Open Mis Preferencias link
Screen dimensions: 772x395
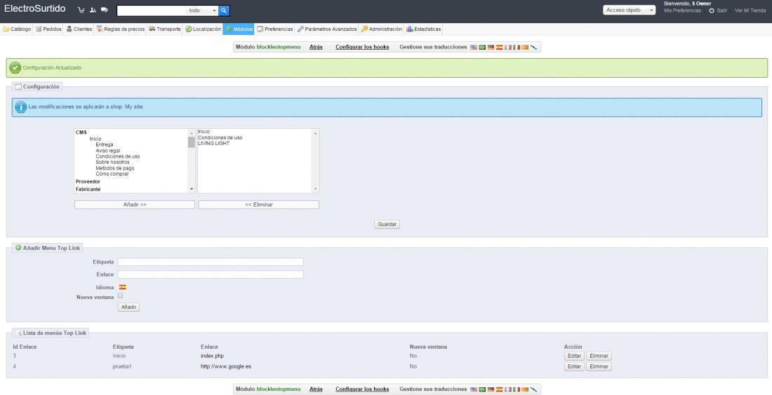coord(682,11)
